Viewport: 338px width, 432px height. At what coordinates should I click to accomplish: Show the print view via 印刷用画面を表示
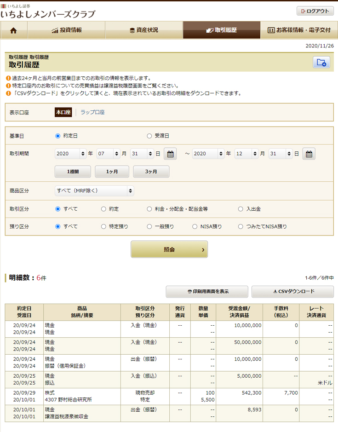pos(207,292)
